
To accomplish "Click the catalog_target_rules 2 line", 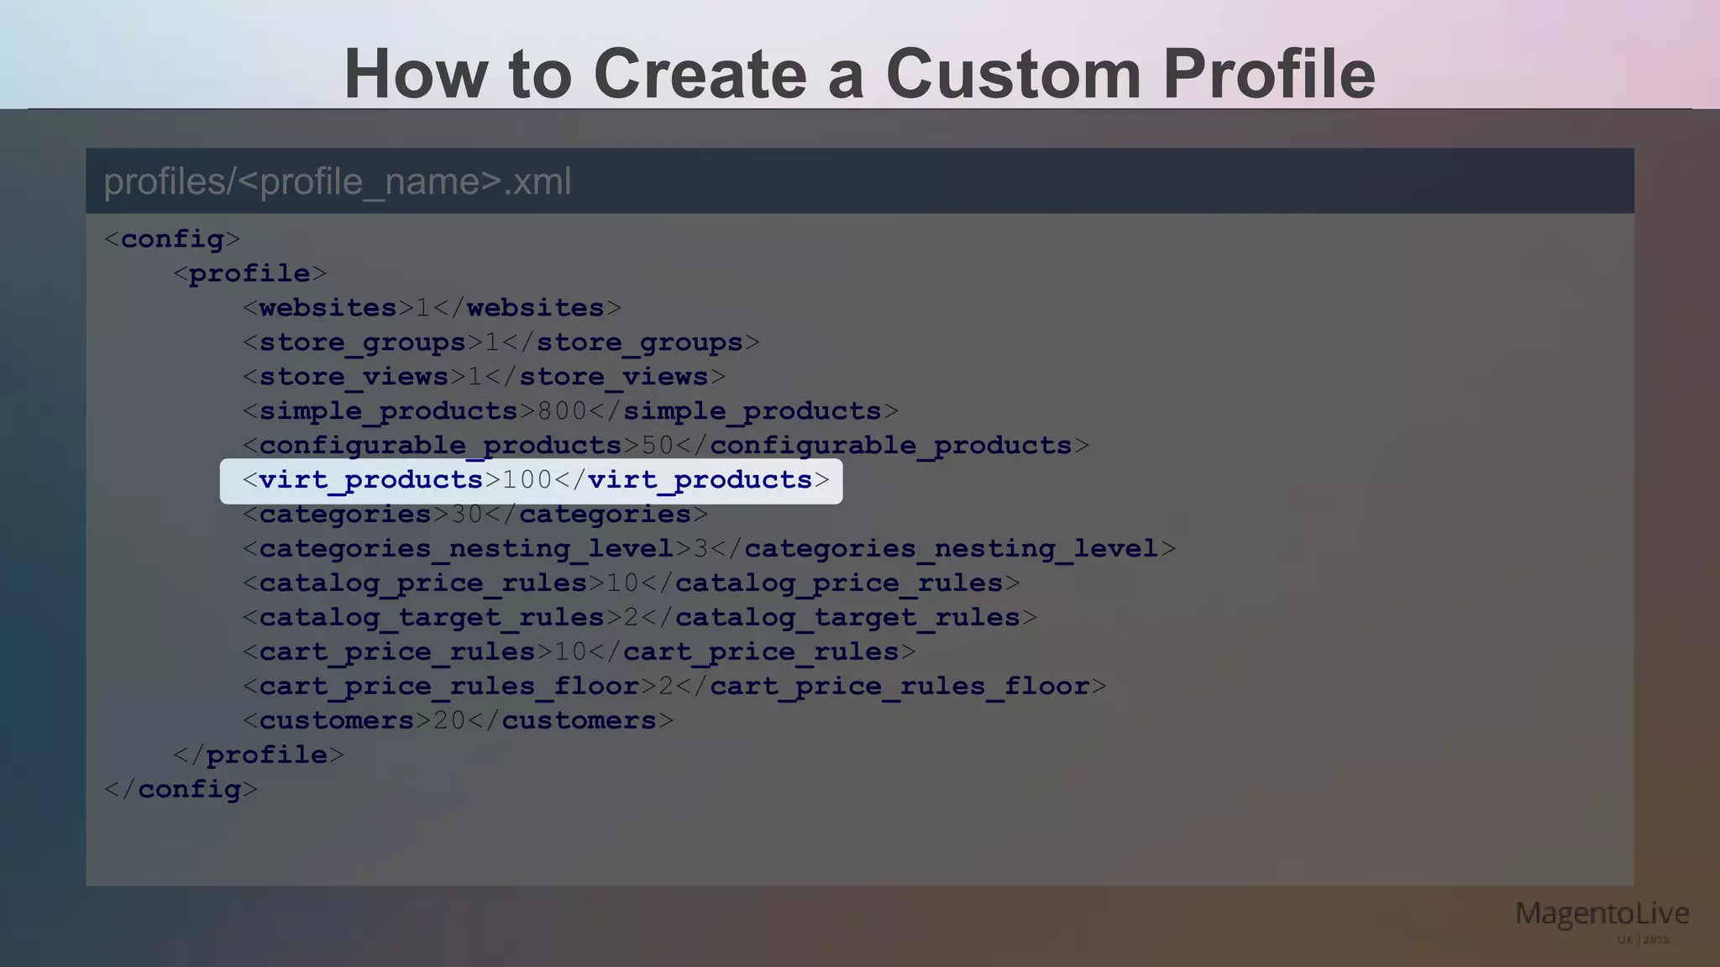I will [640, 618].
